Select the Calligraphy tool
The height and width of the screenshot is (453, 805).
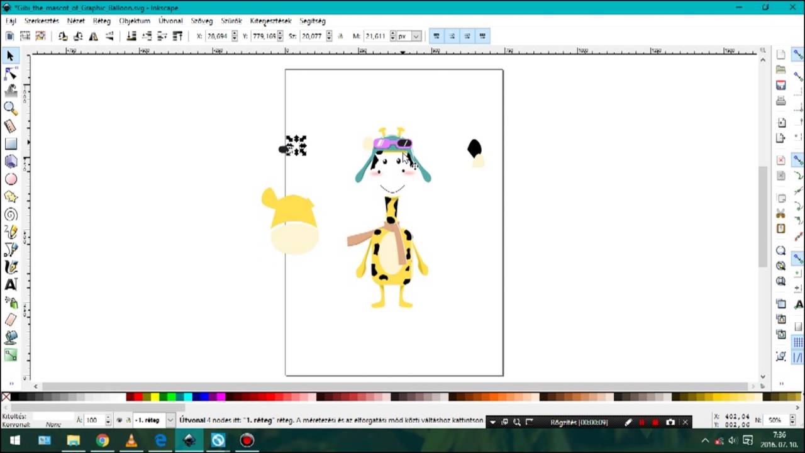tap(10, 267)
